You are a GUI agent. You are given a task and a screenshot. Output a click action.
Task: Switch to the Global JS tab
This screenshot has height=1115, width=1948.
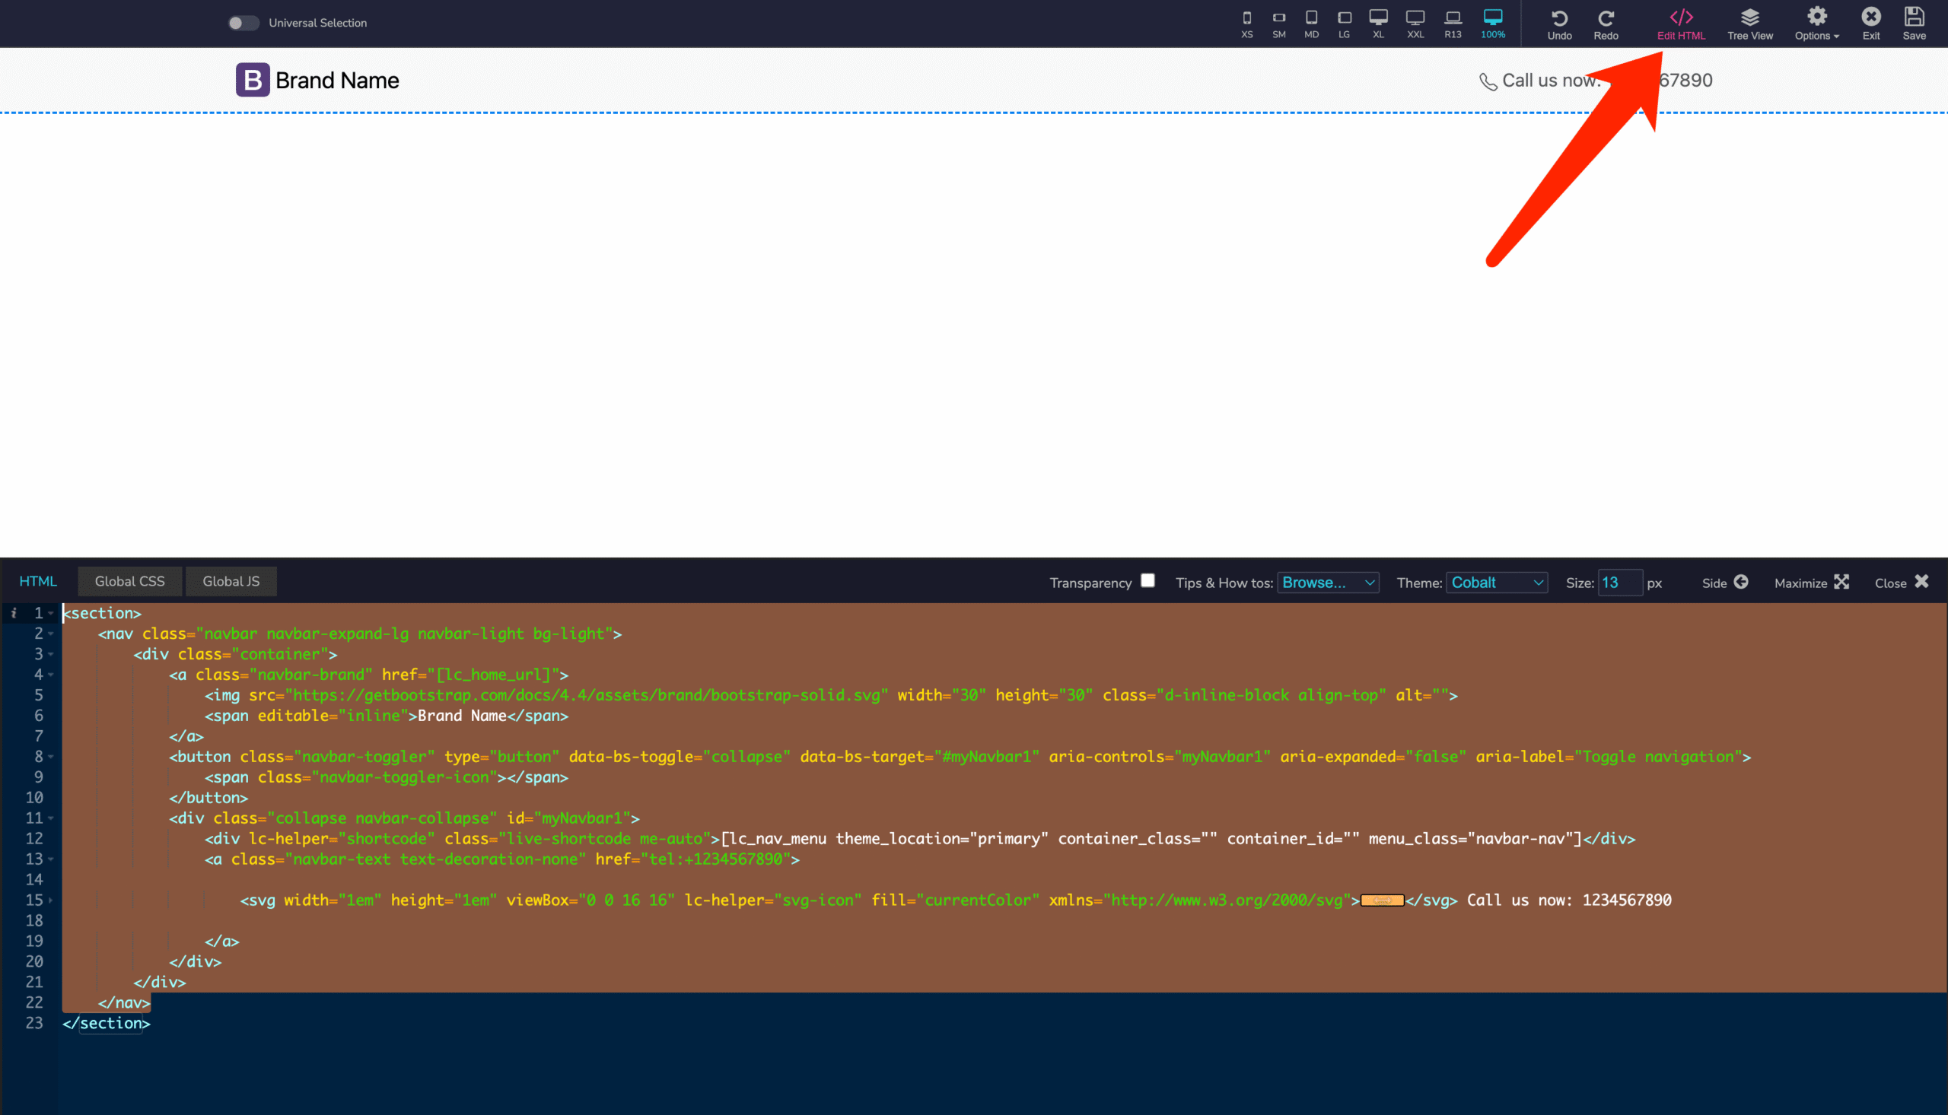click(231, 581)
